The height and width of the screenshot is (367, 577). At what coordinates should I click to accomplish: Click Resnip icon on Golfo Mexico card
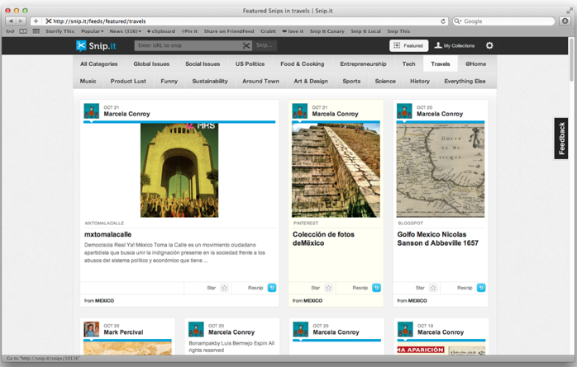[x=481, y=288]
